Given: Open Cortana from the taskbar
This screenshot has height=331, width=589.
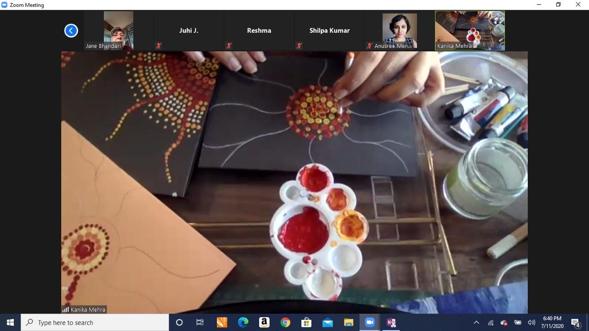Looking at the screenshot, I should coord(179,322).
